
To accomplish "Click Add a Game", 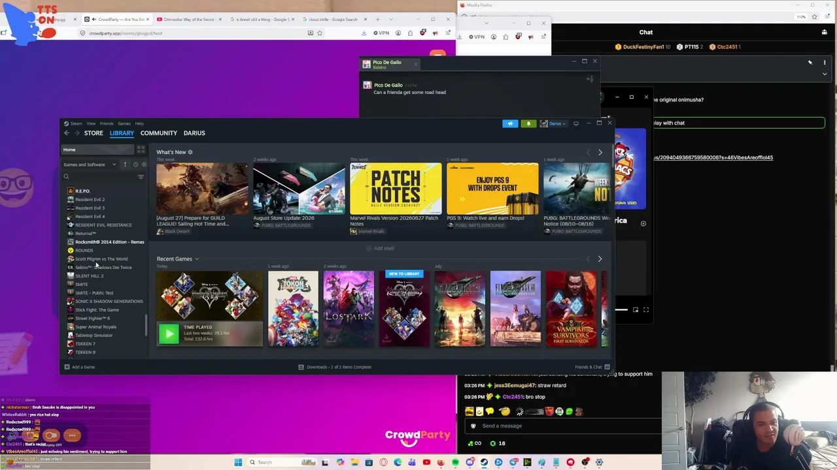I will click(79, 367).
